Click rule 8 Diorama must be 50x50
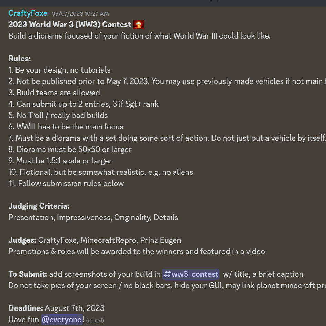This screenshot has height=326, width=326. click(70, 149)
